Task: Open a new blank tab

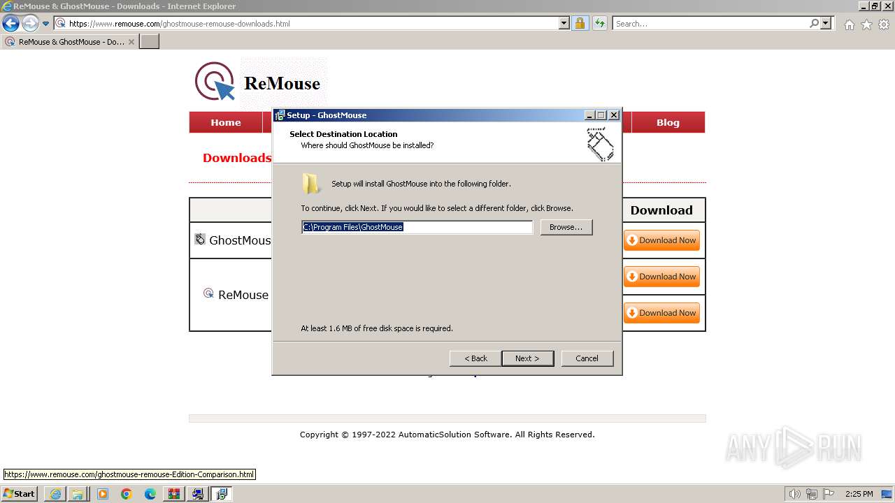Action: coord(150,42)
